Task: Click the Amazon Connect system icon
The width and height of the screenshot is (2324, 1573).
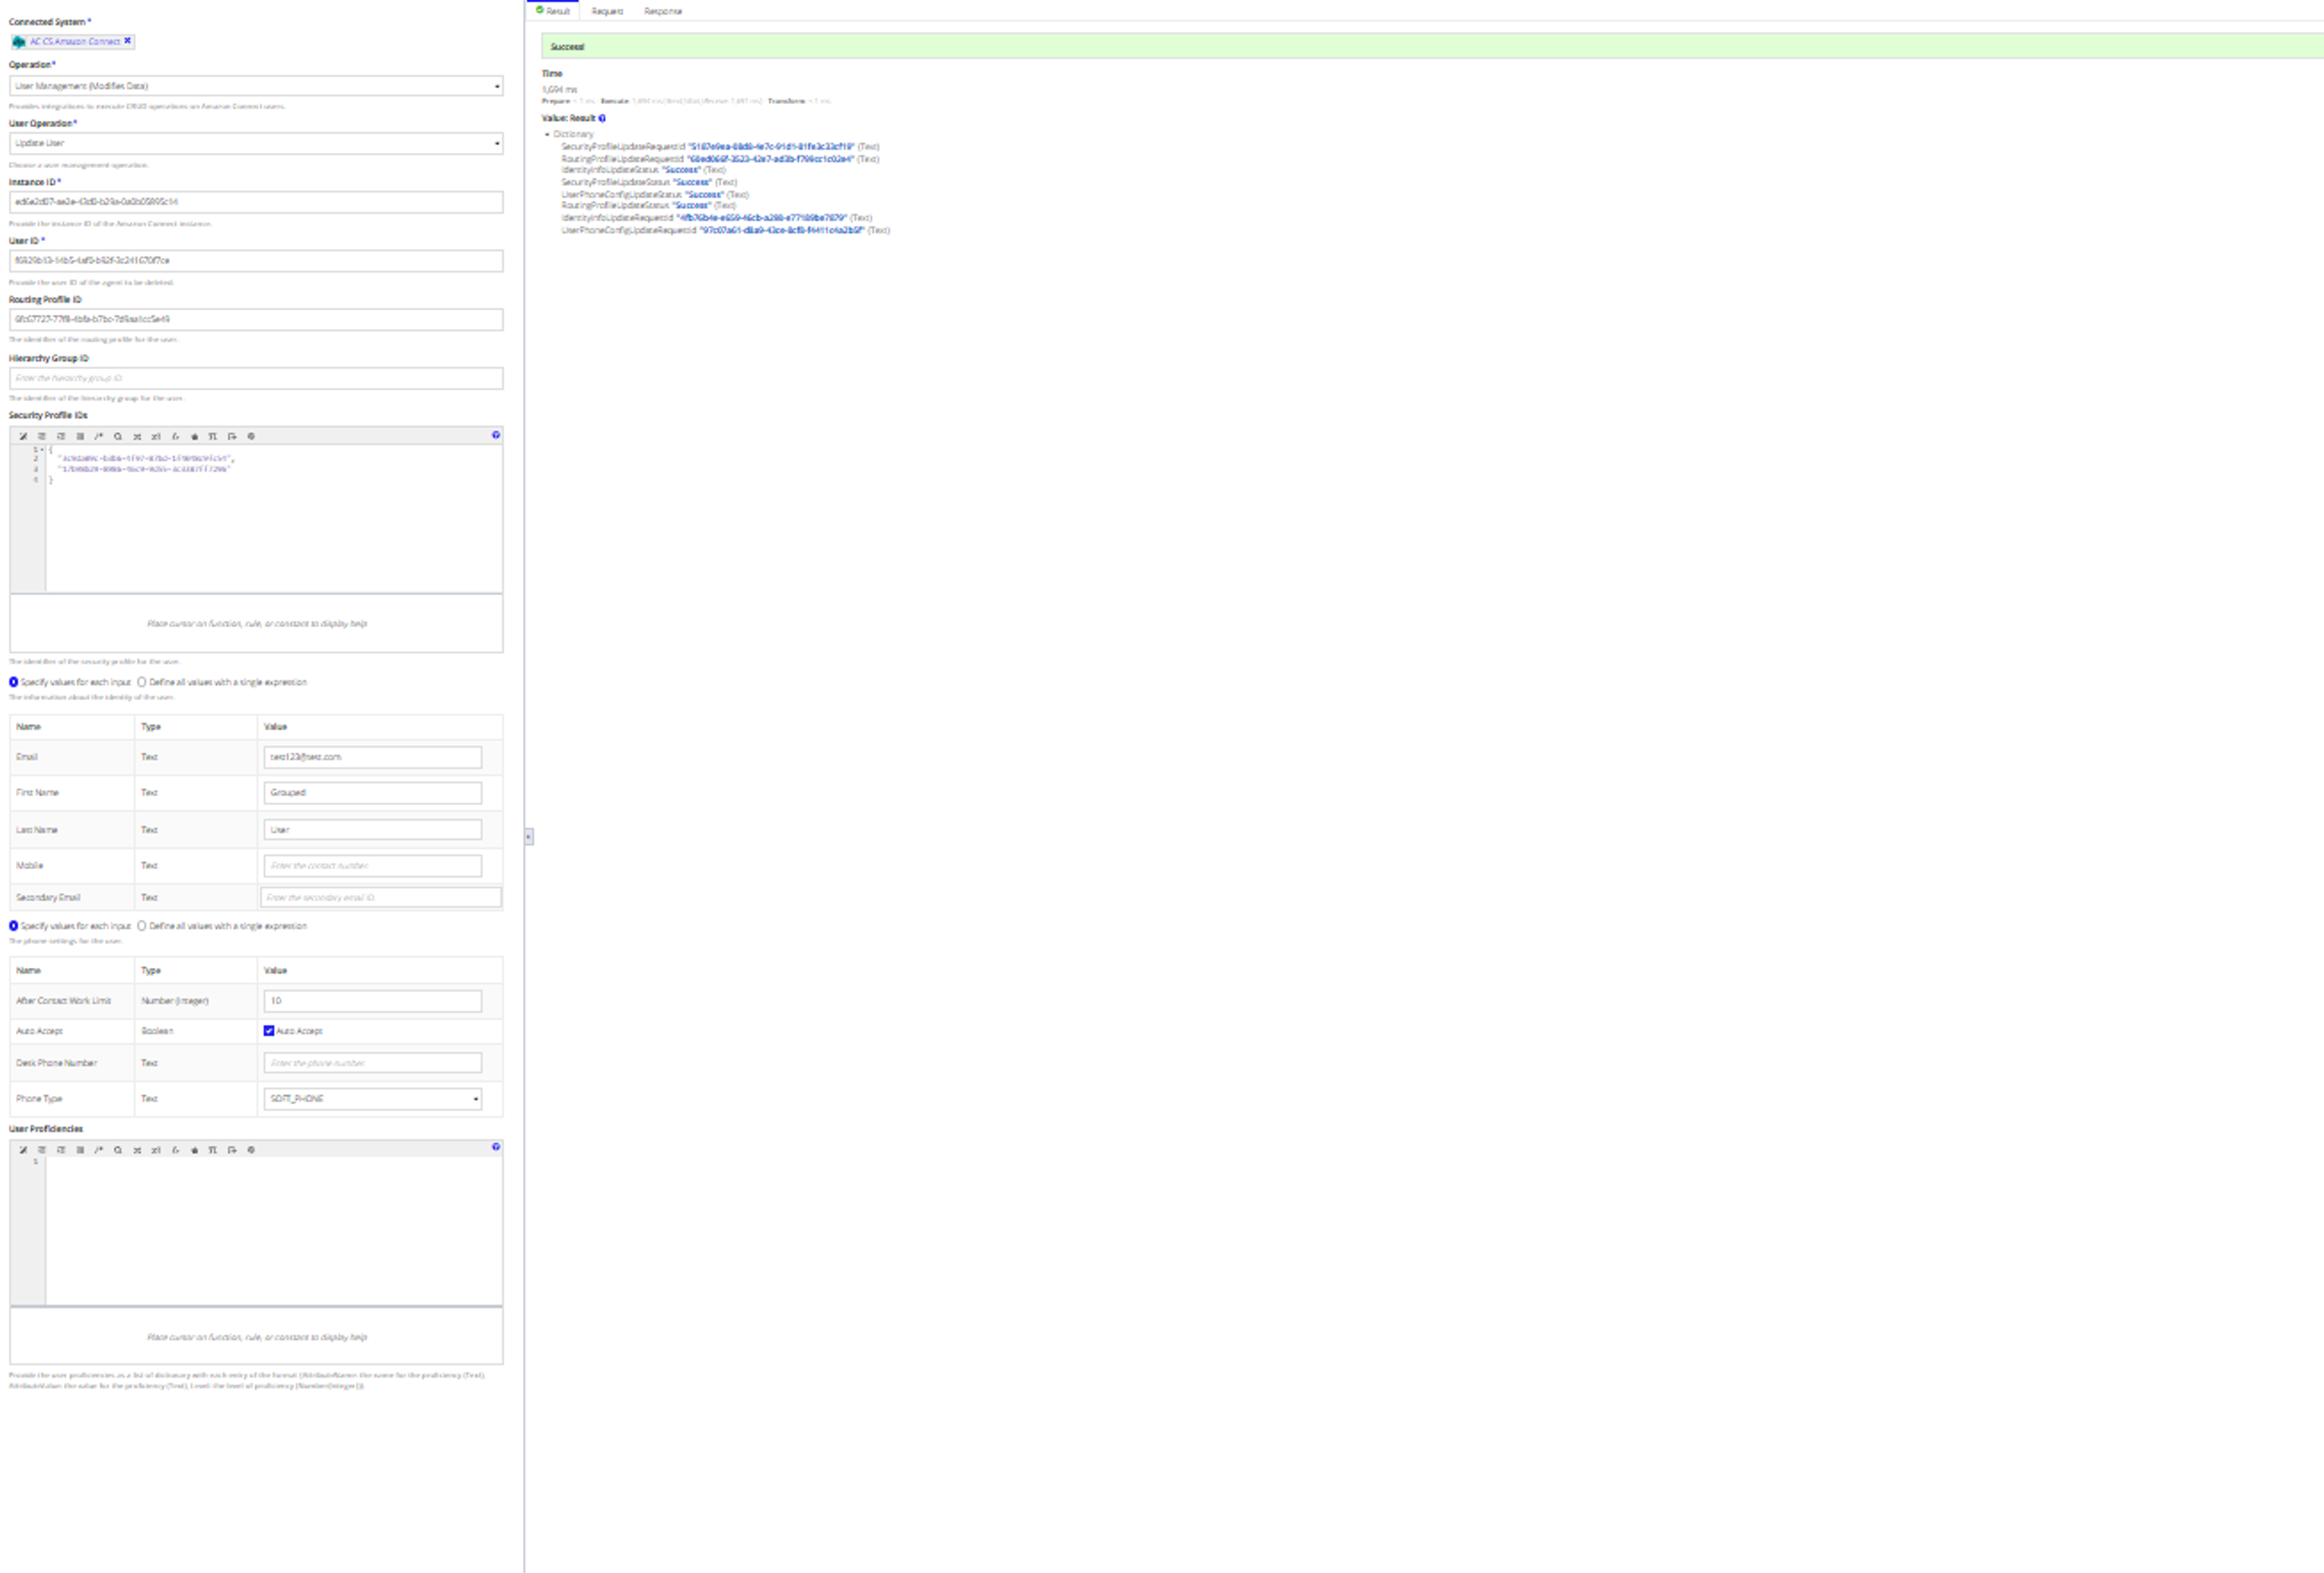Action: point(19,42)
